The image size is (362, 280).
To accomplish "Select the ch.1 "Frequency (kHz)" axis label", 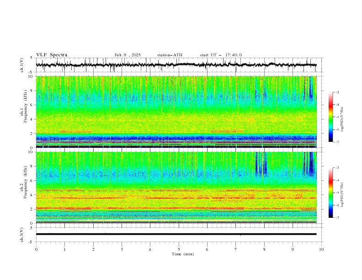I will point(26,106).
